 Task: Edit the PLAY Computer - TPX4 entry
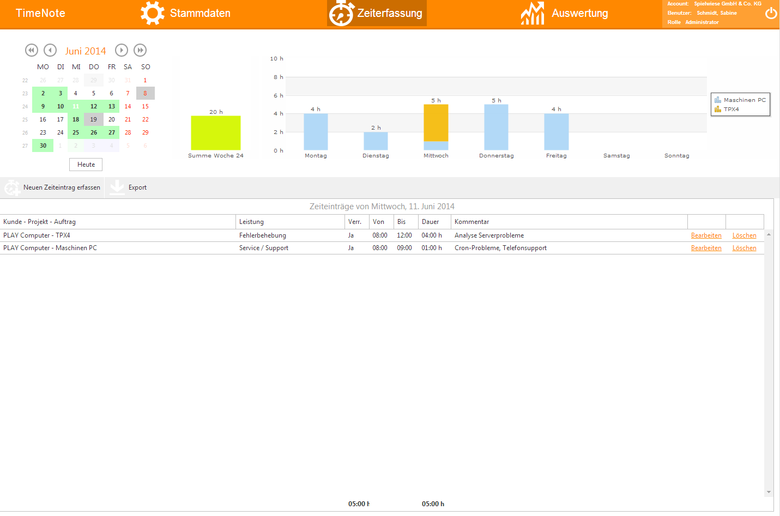(x=706, y=235)
